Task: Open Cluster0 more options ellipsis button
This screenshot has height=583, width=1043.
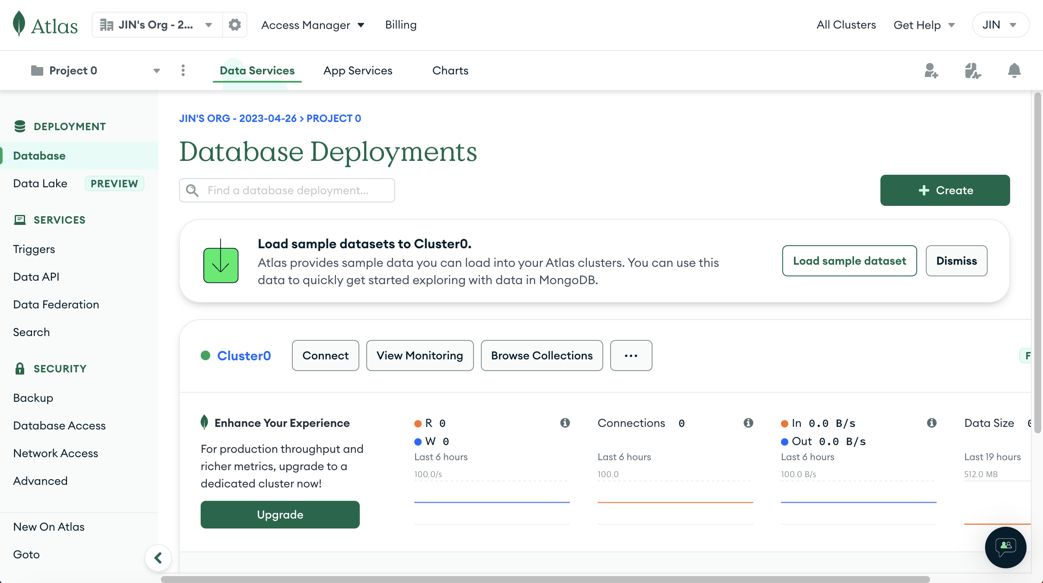Action: click(x=631, y=356)
